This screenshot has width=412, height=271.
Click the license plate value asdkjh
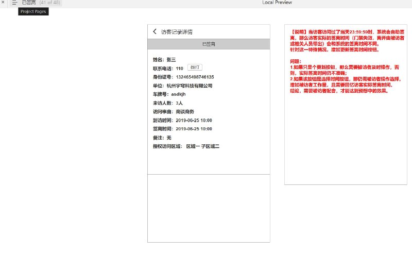[178, 94]
